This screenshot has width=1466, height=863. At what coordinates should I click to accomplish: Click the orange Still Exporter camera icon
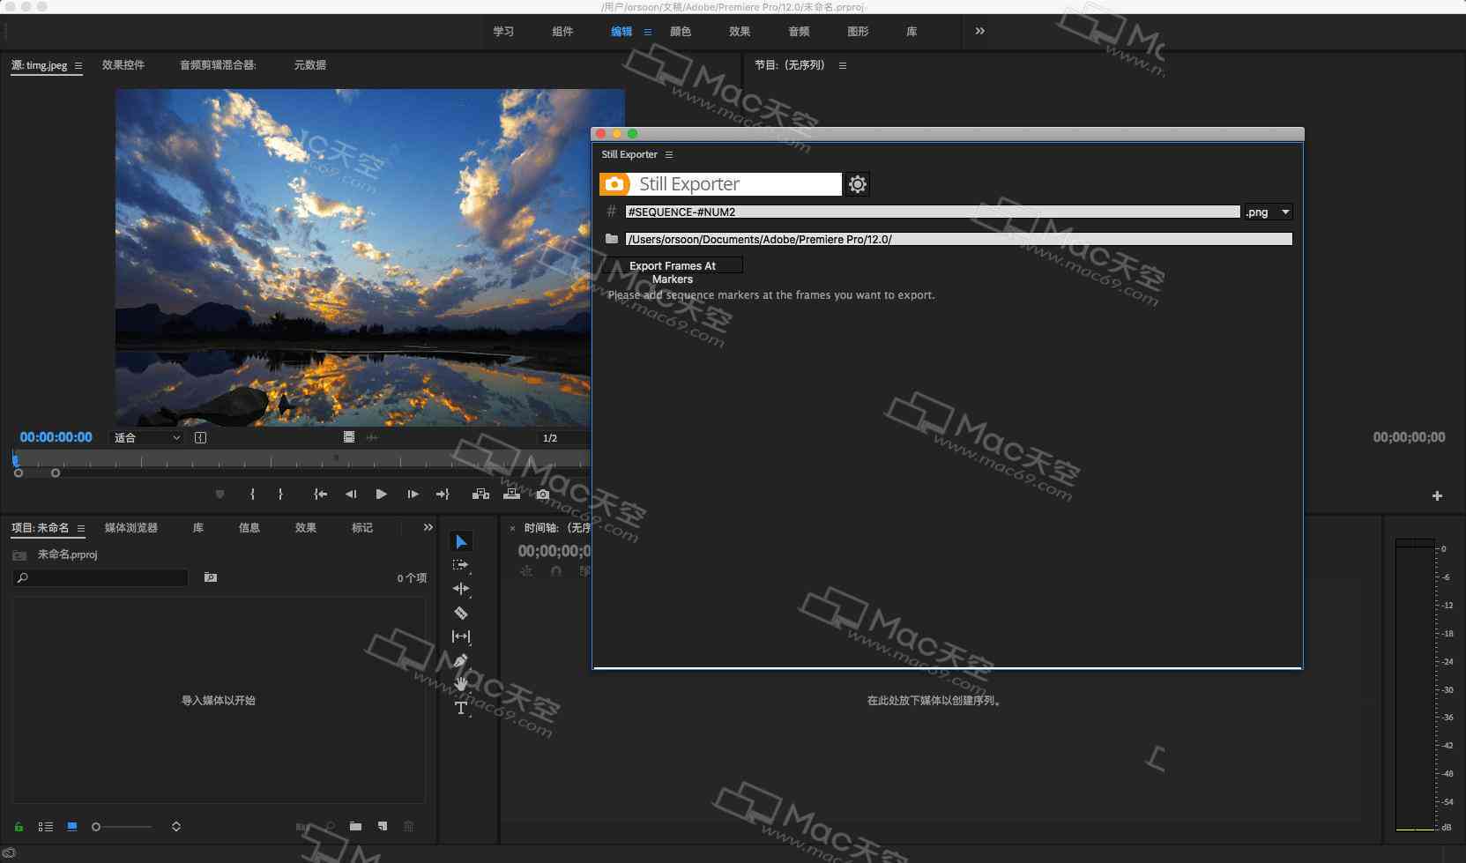tap(614, 184)
